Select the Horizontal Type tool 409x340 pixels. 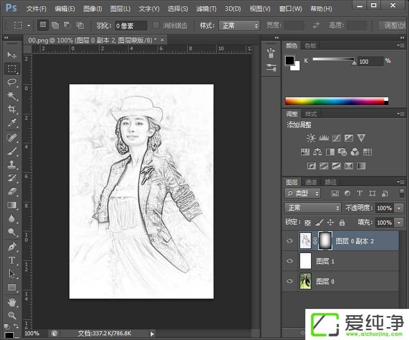click(12, 260)
